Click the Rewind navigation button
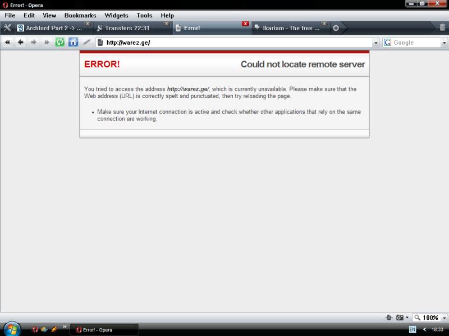The width and height of the screenshot is (449, 336). (x=7, y=43)
